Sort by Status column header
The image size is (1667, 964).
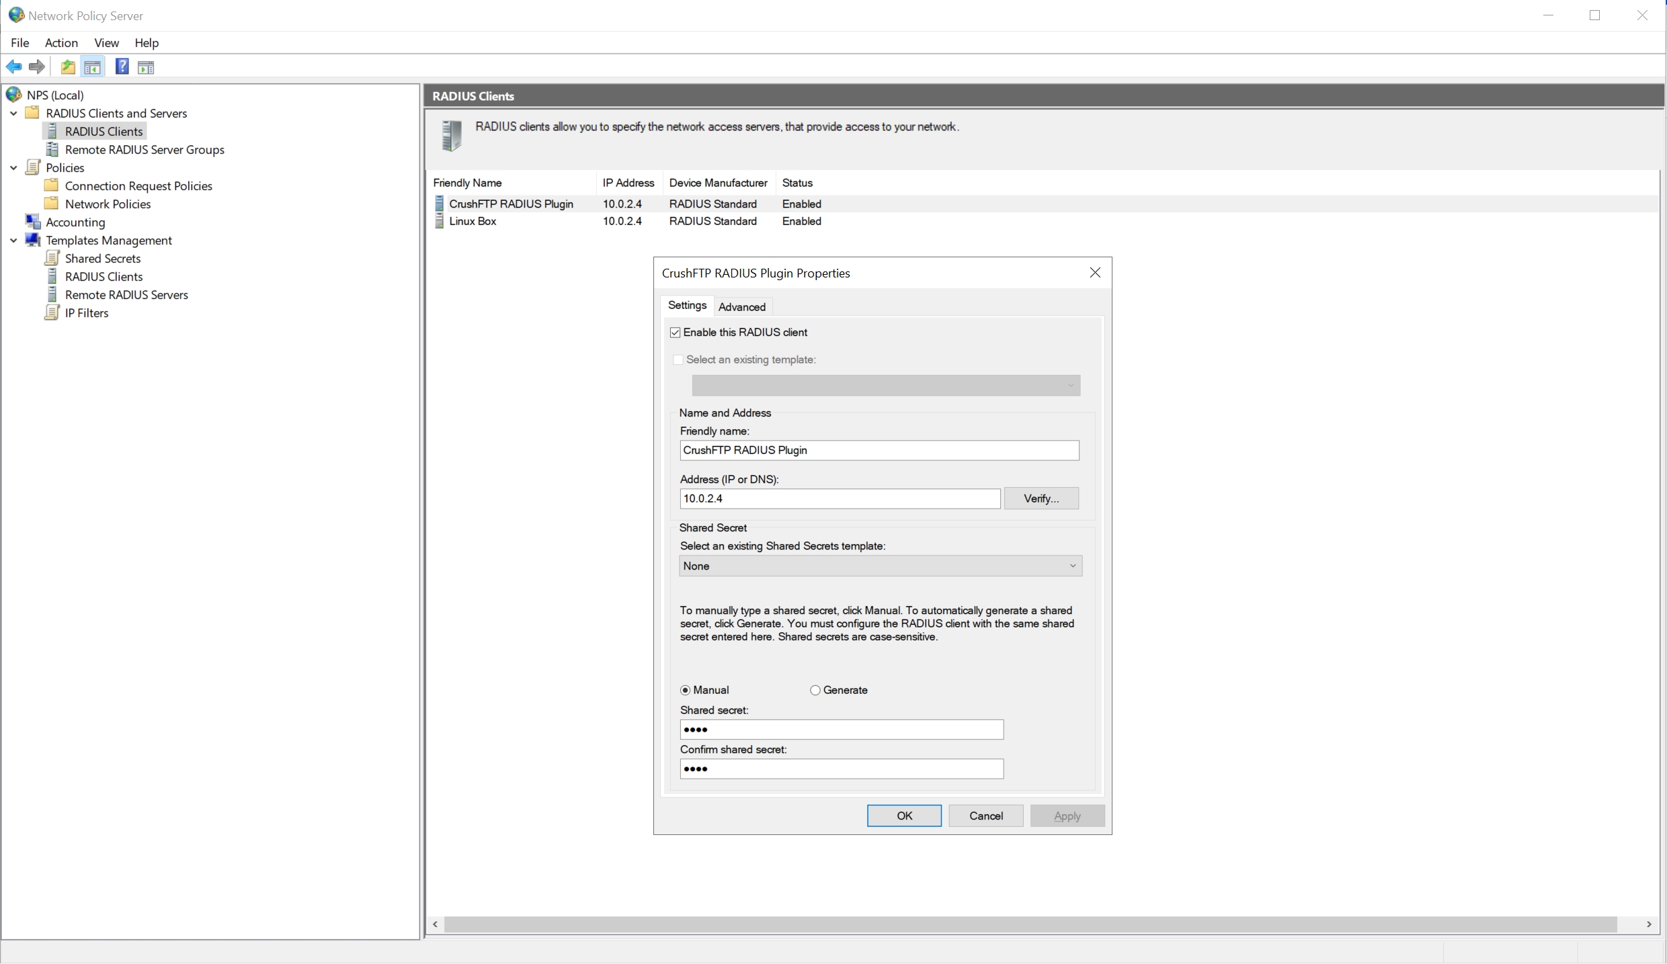[797, 183]
